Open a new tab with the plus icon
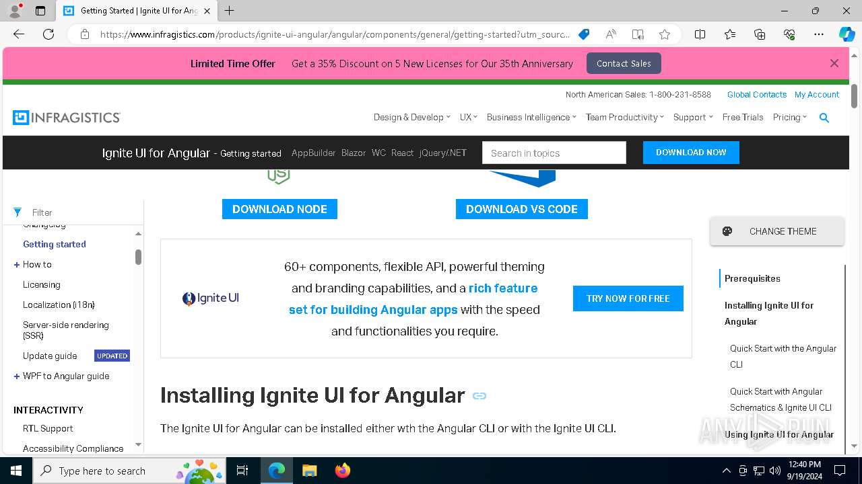This screenshot has height=484, width=862. pos(230,11)
